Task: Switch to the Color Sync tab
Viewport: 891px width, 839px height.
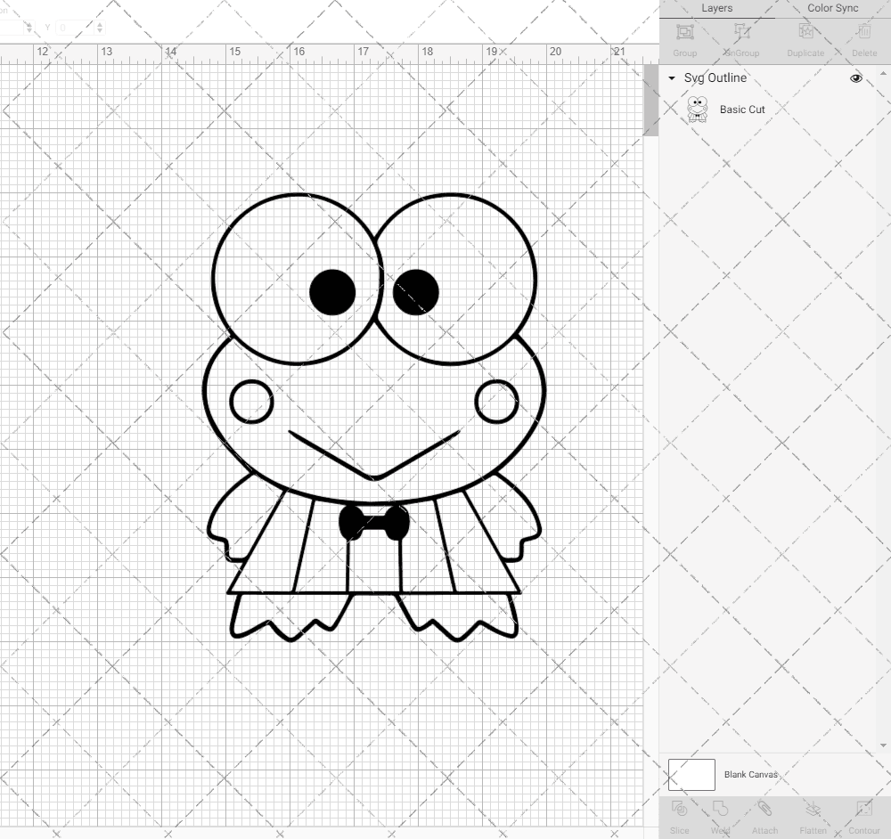Action: click(832, 8)
